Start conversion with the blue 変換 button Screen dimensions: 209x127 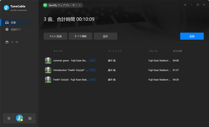tap(192, 36)
